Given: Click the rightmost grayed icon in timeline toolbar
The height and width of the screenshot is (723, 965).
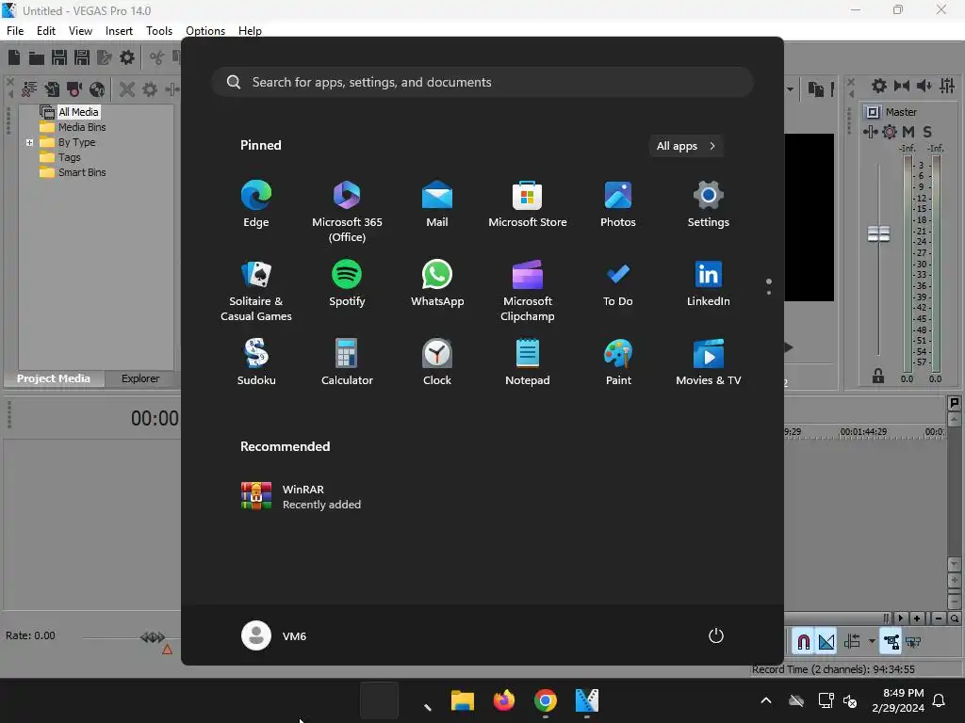Looking at the screenshot, I should pos(913,642).
